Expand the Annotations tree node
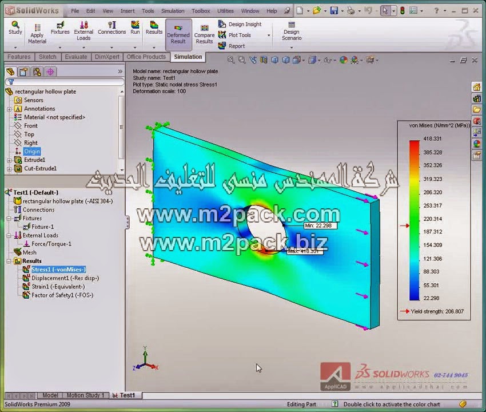 9,109
